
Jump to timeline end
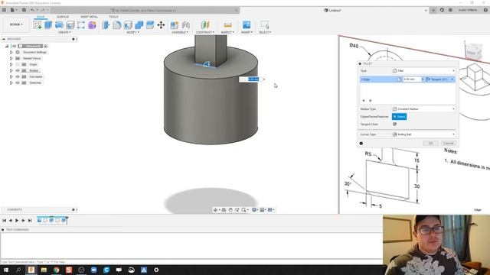(x=30, y=221)
